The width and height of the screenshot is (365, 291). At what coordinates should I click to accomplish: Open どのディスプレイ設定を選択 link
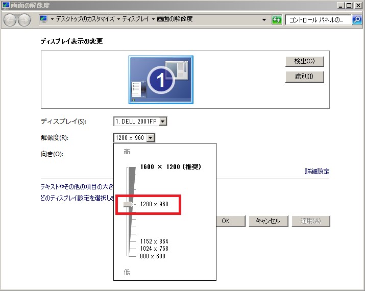tap(77, 198)
